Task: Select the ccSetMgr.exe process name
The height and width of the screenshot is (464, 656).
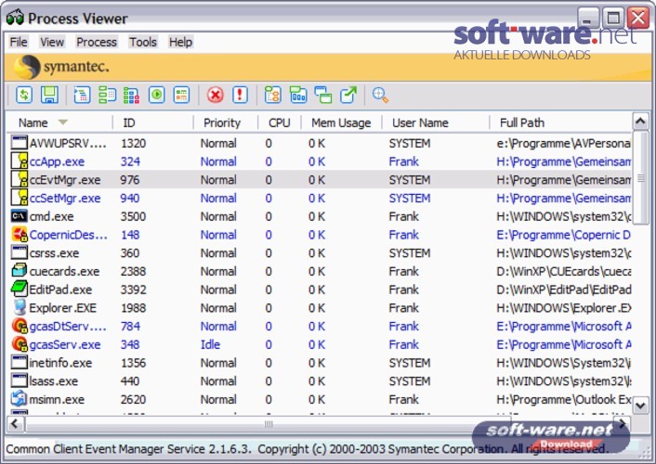Action: [x=65, y=199]
